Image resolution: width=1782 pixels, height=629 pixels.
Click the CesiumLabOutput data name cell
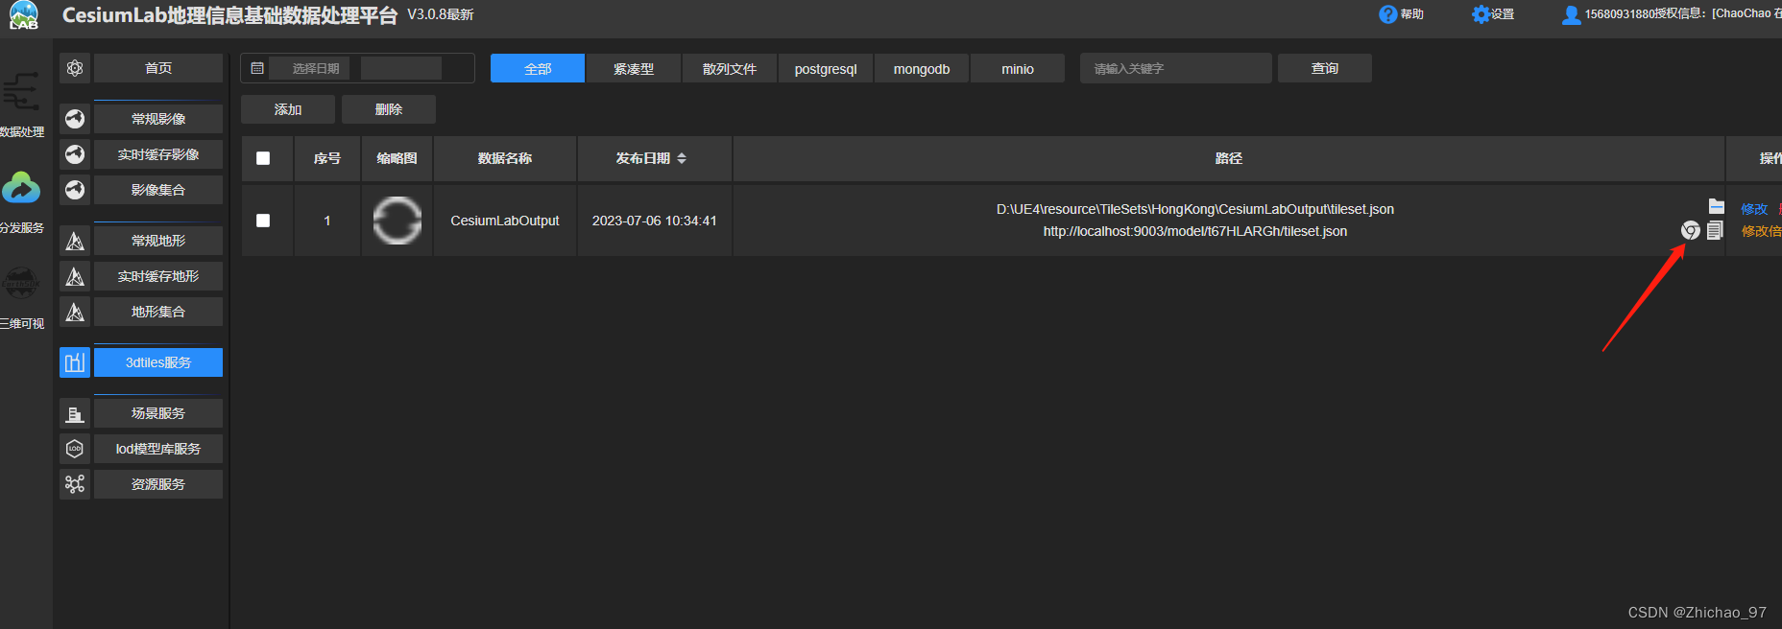tap(505, 221)
